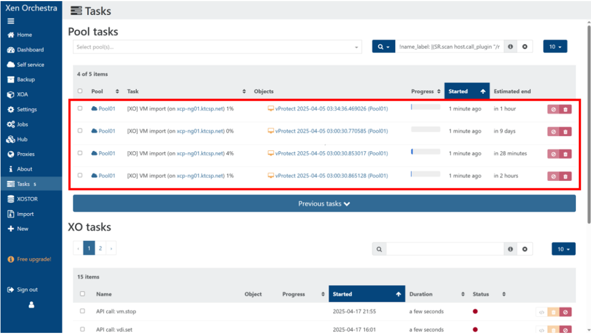Open Settings from the sidebar menu
Screen dimensions: 591x334
click(27, 109)
